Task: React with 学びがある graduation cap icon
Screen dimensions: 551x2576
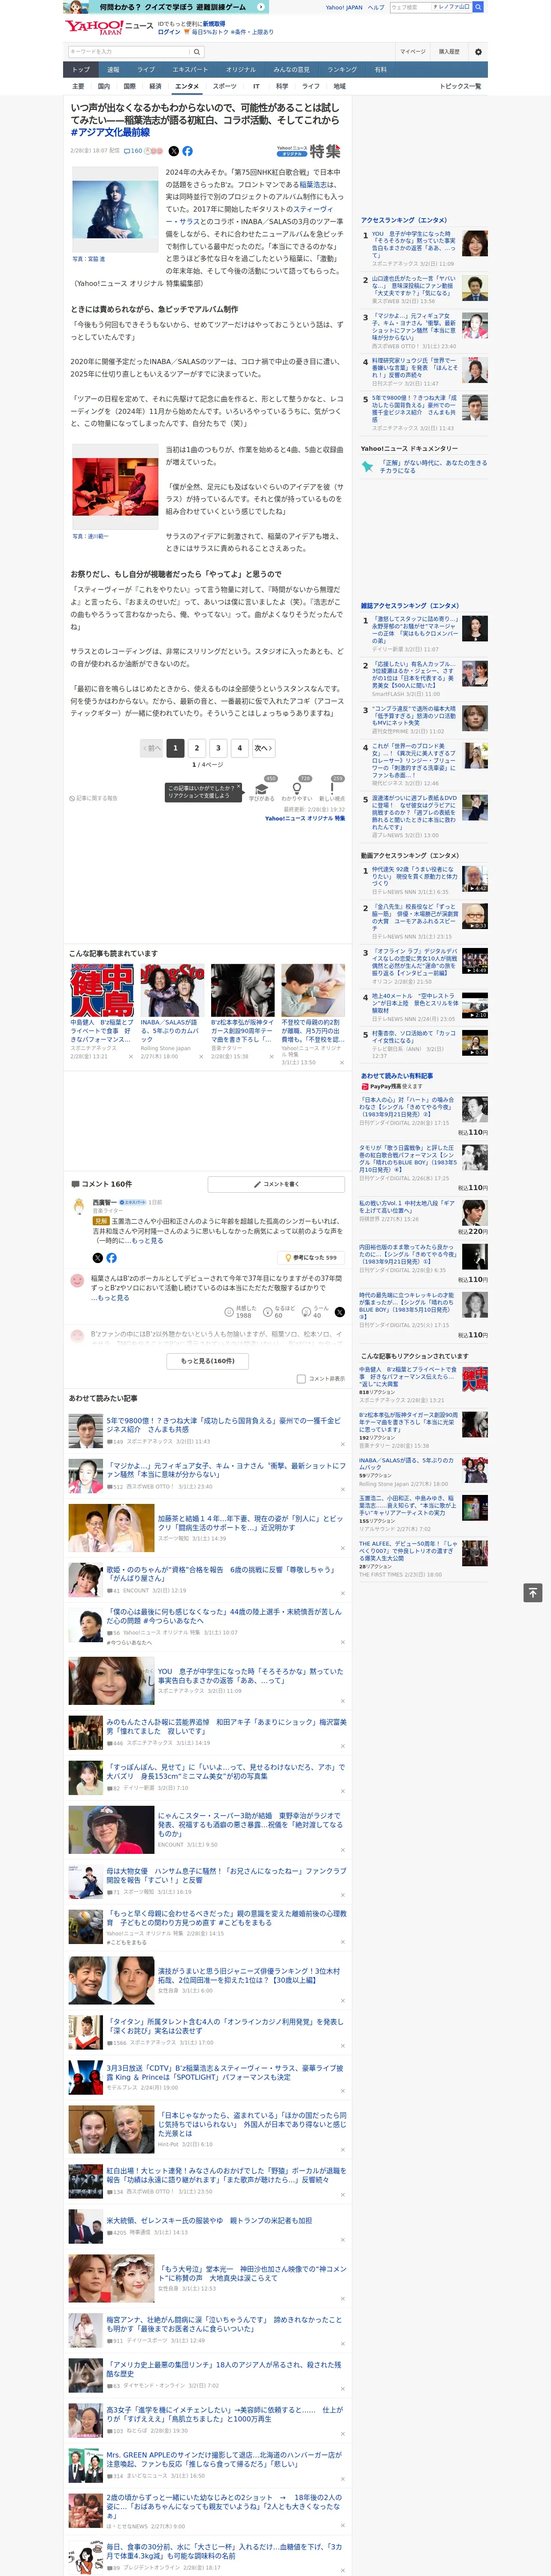Action: click(x=262, y=789)
